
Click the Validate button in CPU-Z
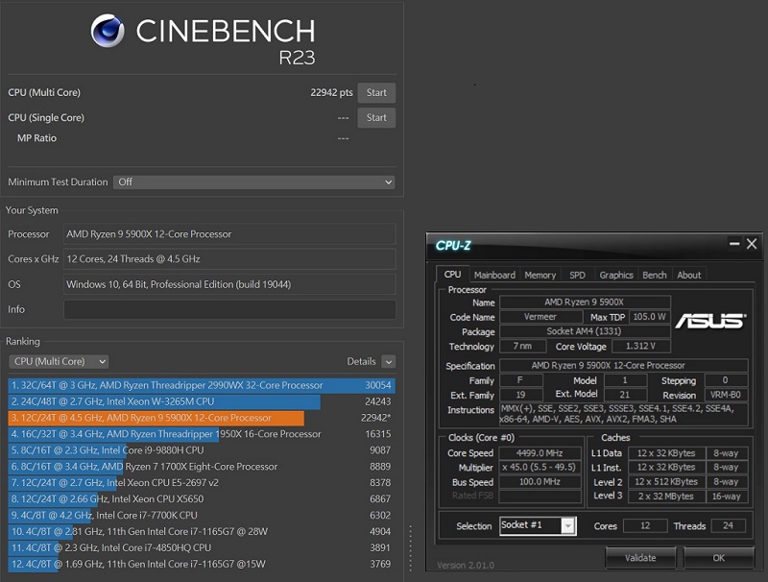click(x=640, y=557)
